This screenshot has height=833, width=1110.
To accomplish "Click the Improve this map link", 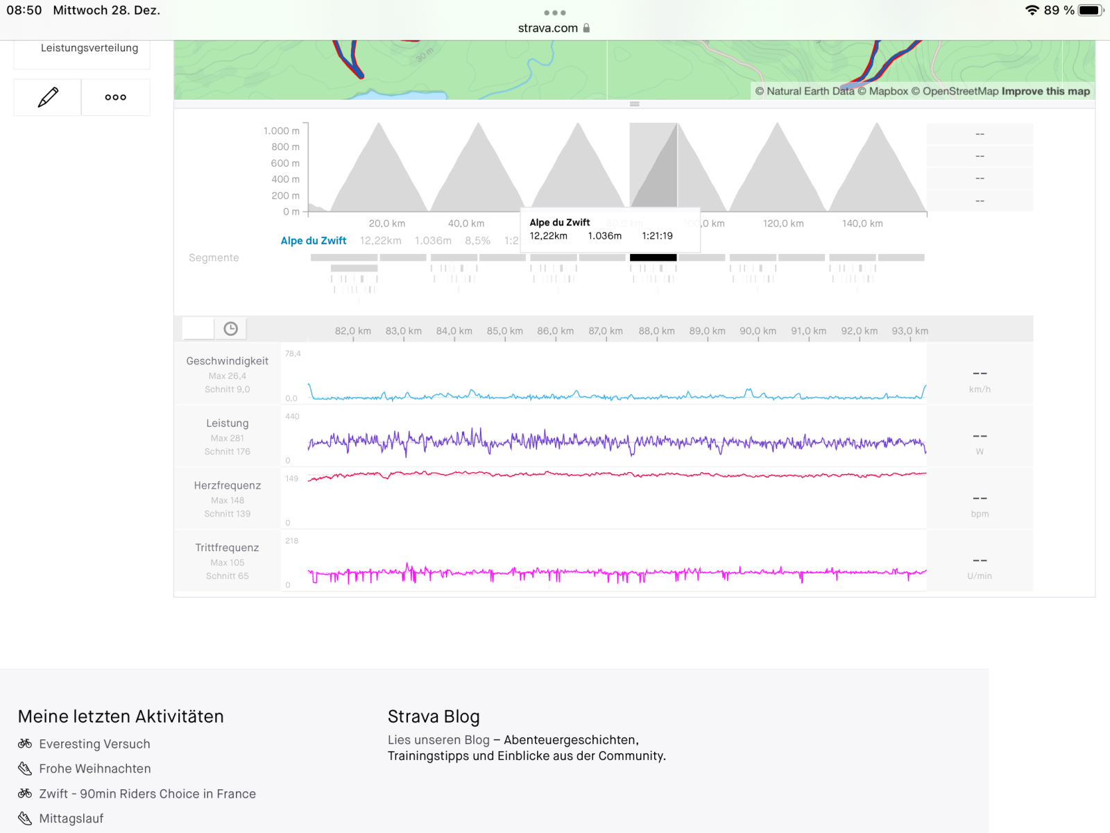I will [1045, 91].
